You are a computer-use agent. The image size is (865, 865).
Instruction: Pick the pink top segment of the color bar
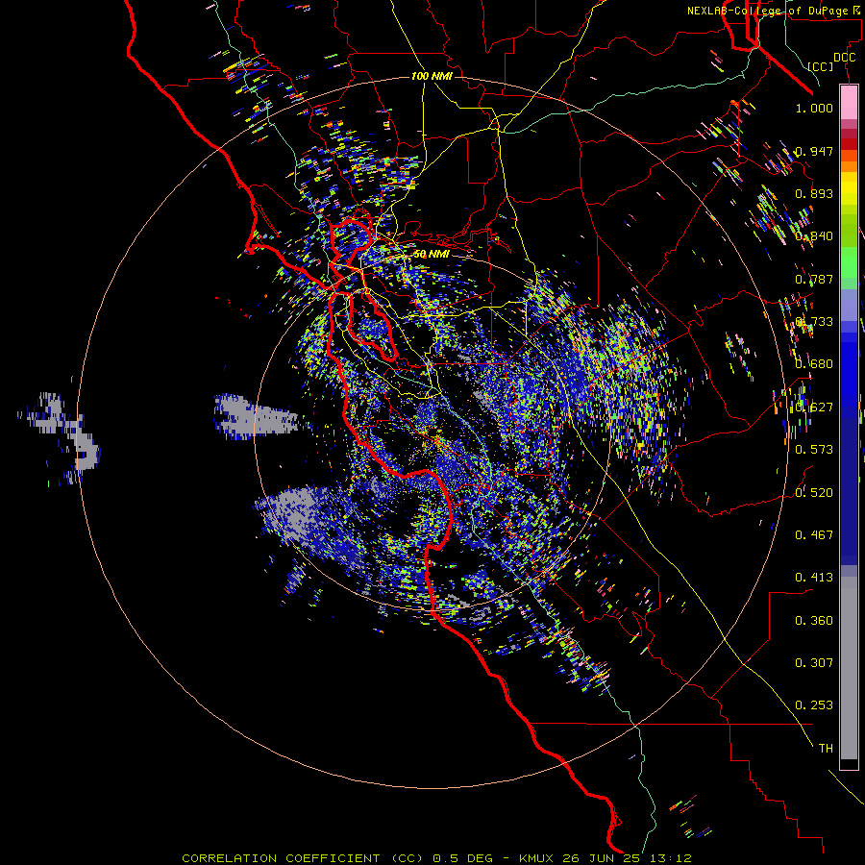[849, 102]
